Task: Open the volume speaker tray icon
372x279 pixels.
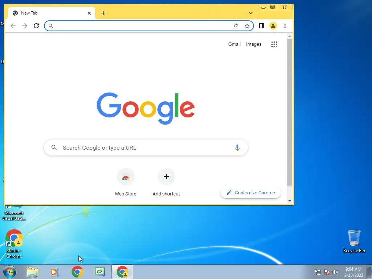Action: [335, 272]
